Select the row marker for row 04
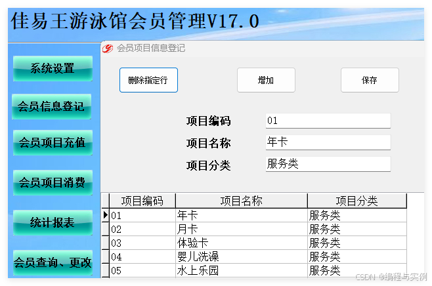Image resolution: width=432 pixels, height=286 pixels. [x=106, y=256]
